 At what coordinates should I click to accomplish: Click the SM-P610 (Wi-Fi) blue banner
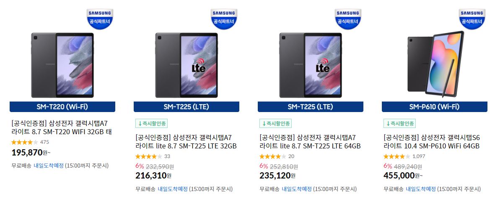click(434, 107)
